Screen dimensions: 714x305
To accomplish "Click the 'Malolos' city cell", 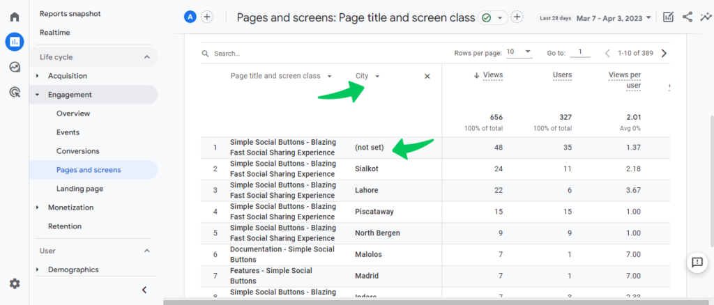I will 368,255.
